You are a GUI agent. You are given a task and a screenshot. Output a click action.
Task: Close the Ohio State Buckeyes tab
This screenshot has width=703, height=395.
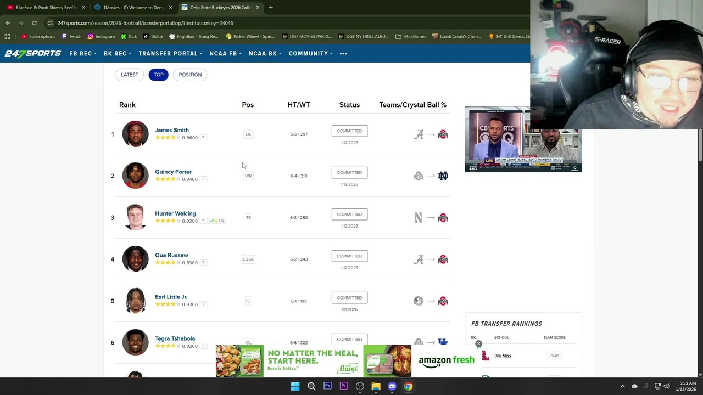pos(258,8)
